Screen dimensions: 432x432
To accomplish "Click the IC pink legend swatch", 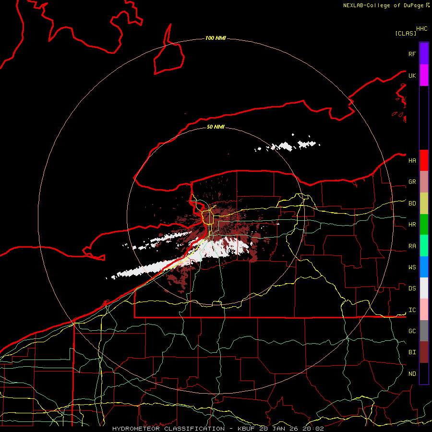I will [x=424, y=310].
